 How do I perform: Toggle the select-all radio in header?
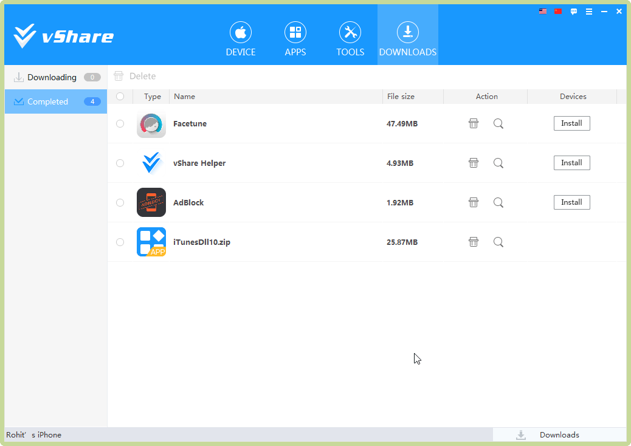tap(120, 96)
